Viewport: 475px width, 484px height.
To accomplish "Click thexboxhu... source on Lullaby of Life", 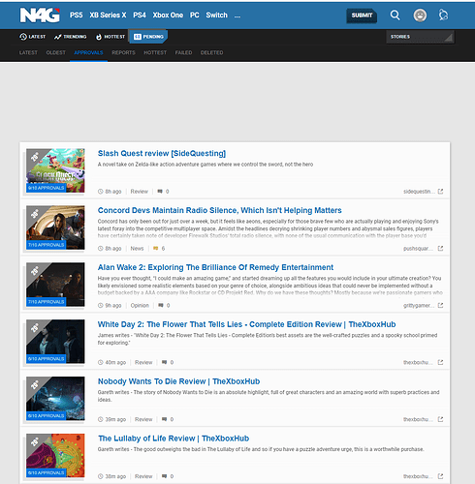I will 418,476.
